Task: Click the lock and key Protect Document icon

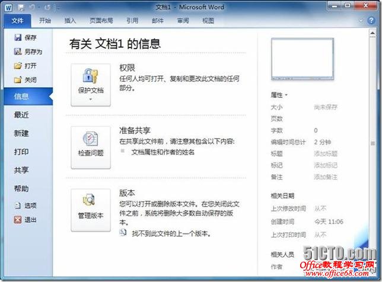Action: 90,76
